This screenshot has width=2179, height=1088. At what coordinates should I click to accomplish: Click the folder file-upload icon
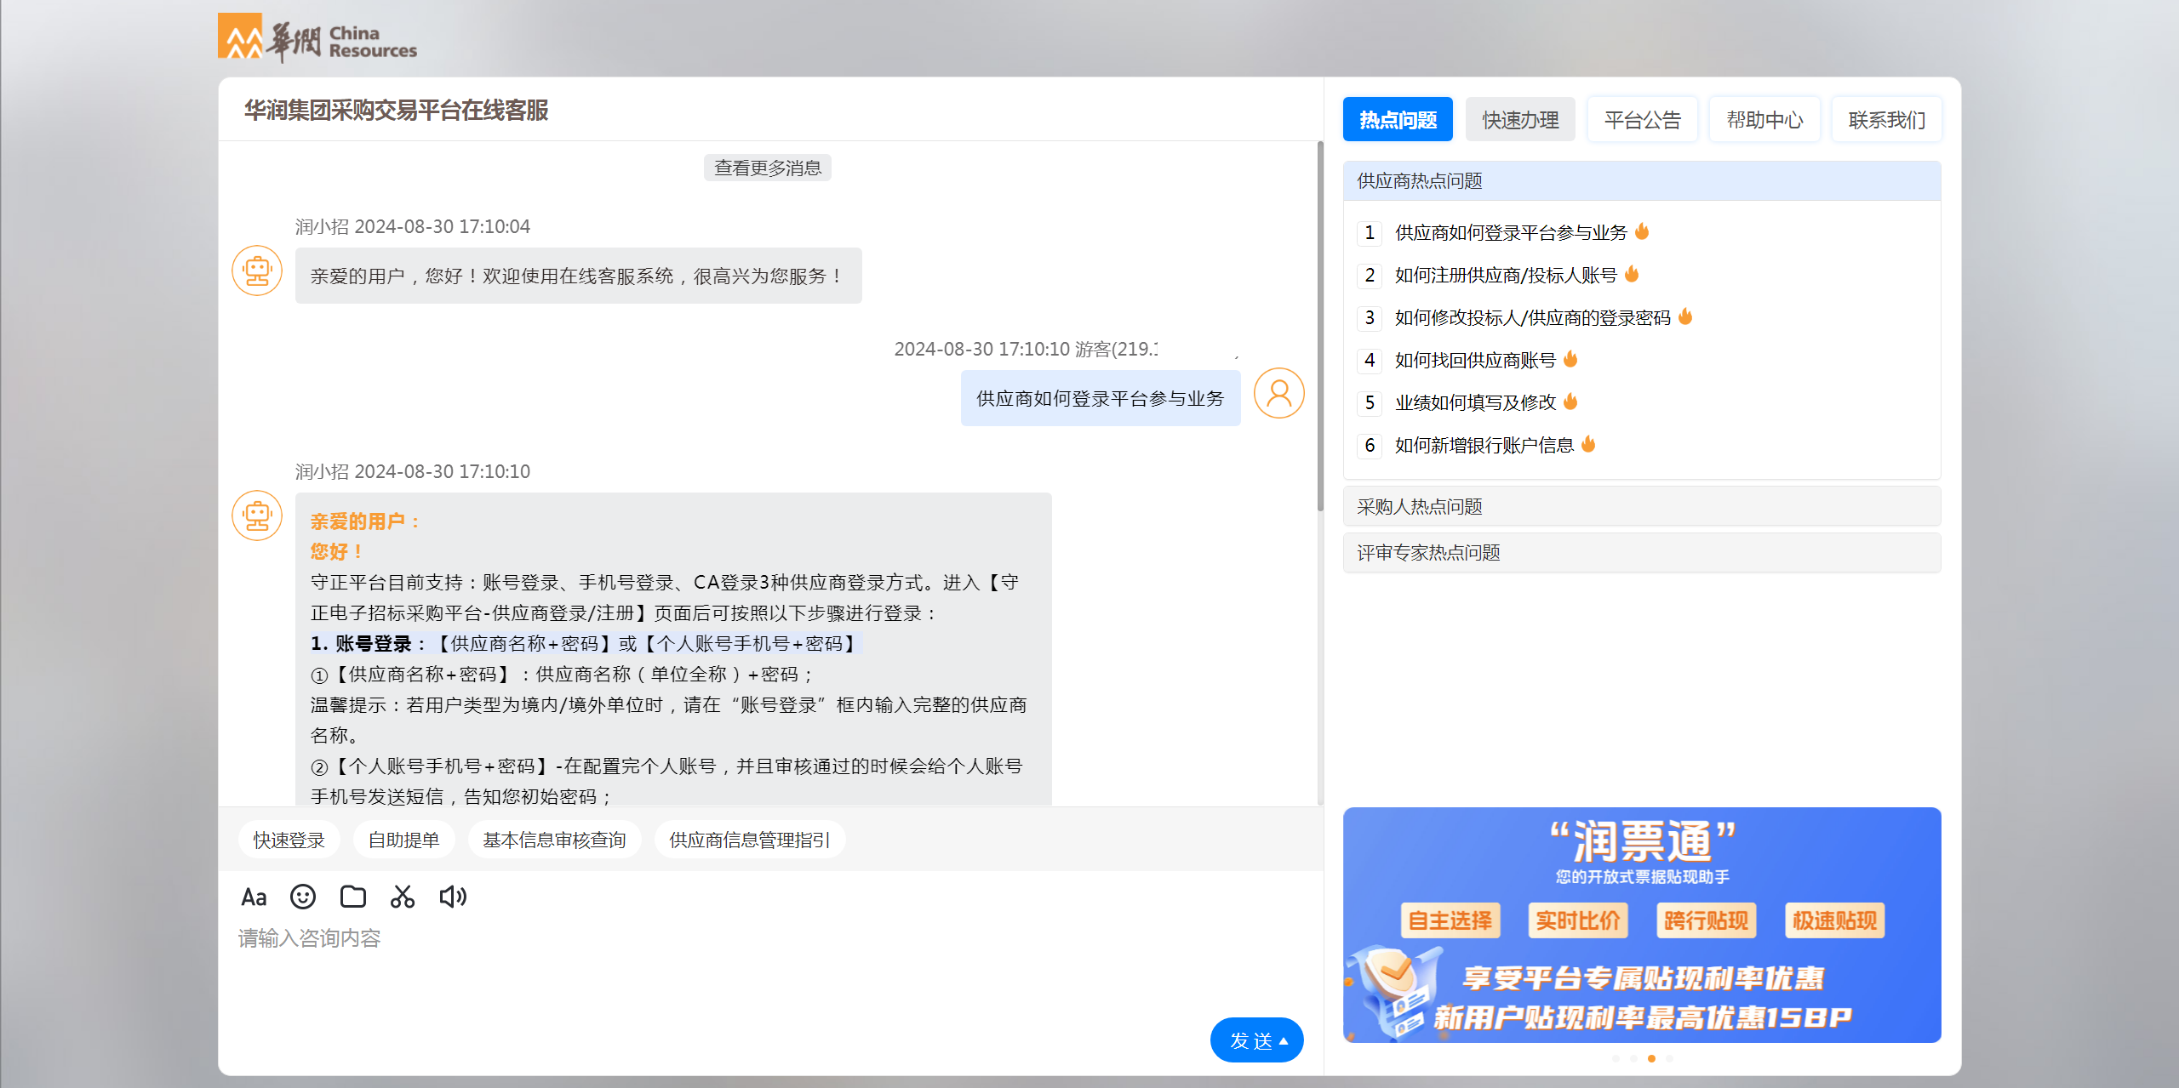(x=352, y=897)
